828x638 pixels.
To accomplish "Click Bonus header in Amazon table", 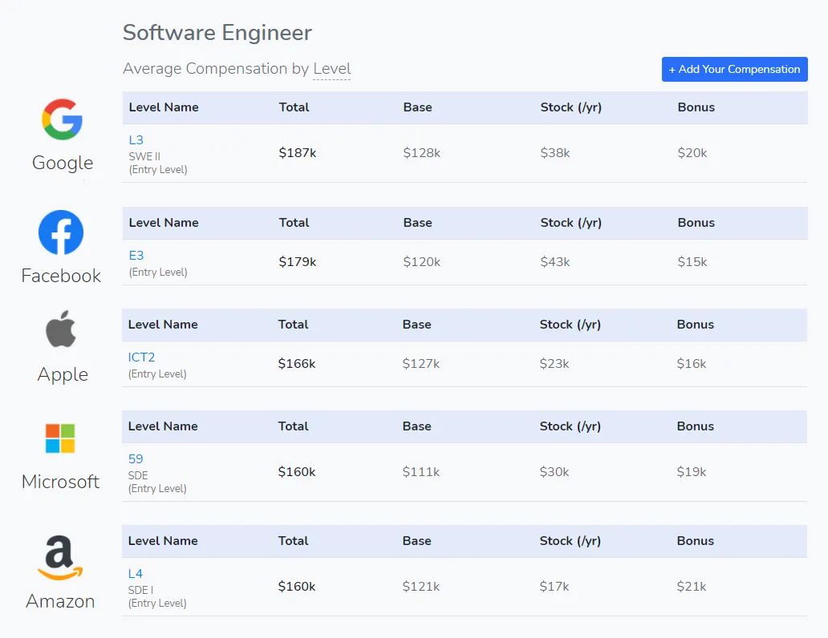I will pos(696,541).
